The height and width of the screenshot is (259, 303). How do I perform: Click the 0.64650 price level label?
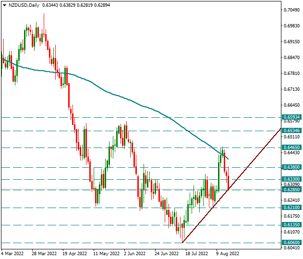point(292,148)
